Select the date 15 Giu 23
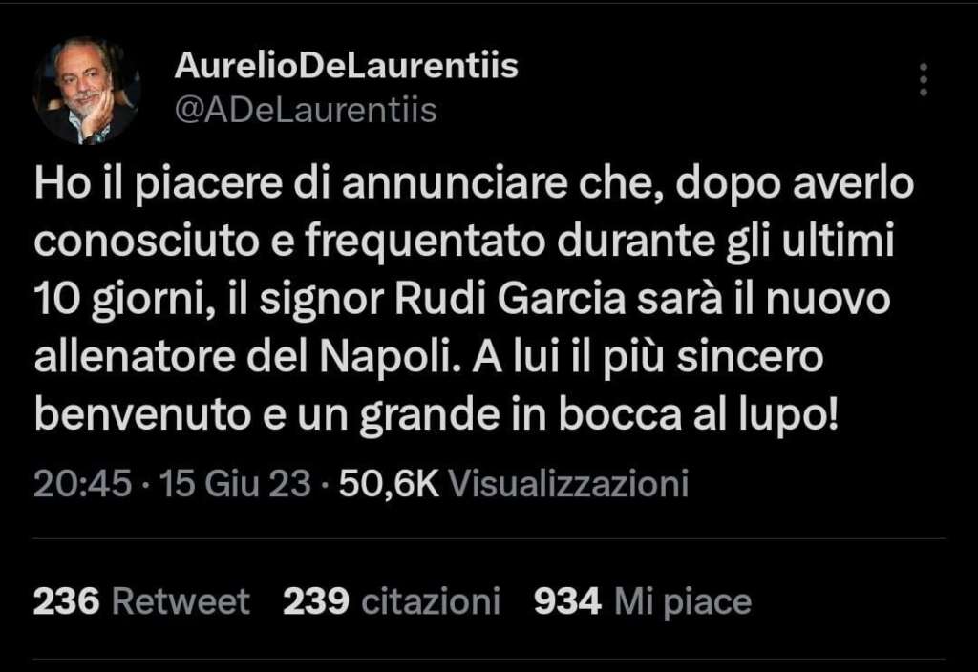This screenshot has height=672, width=978. click(235, 483)
